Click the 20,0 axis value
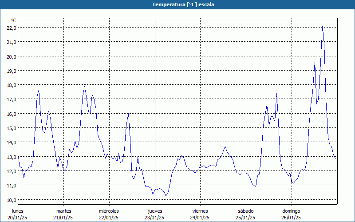The width and height of the screenshot is (355, 222). 12,57
